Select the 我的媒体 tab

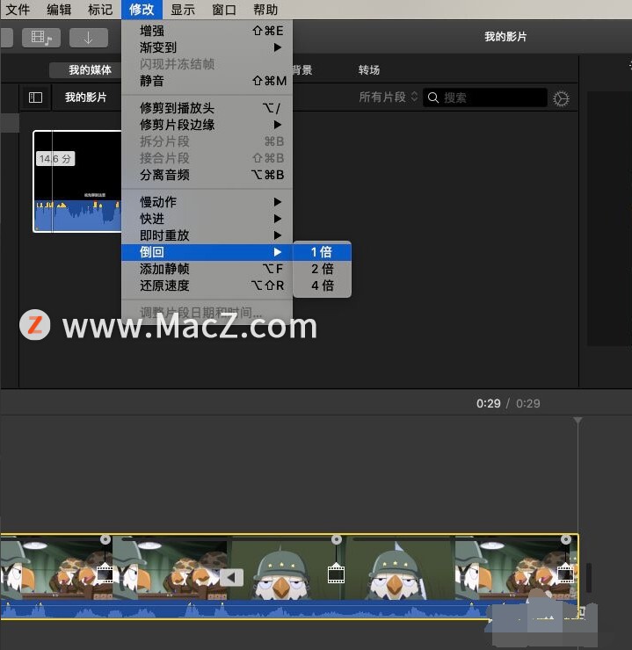pos(91,70)
